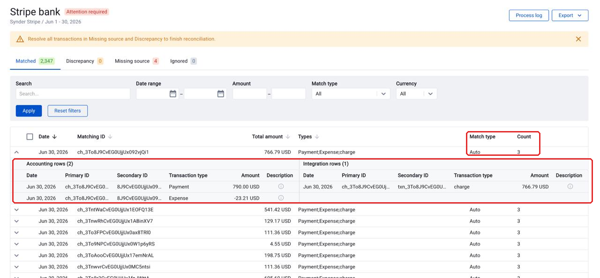Click the 766.79 USD total amount
This screenshot has width=600, height=278.
coord(277,152)
